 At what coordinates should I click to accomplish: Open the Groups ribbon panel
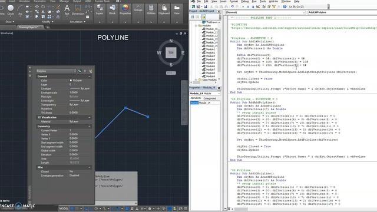coord(138,9)
